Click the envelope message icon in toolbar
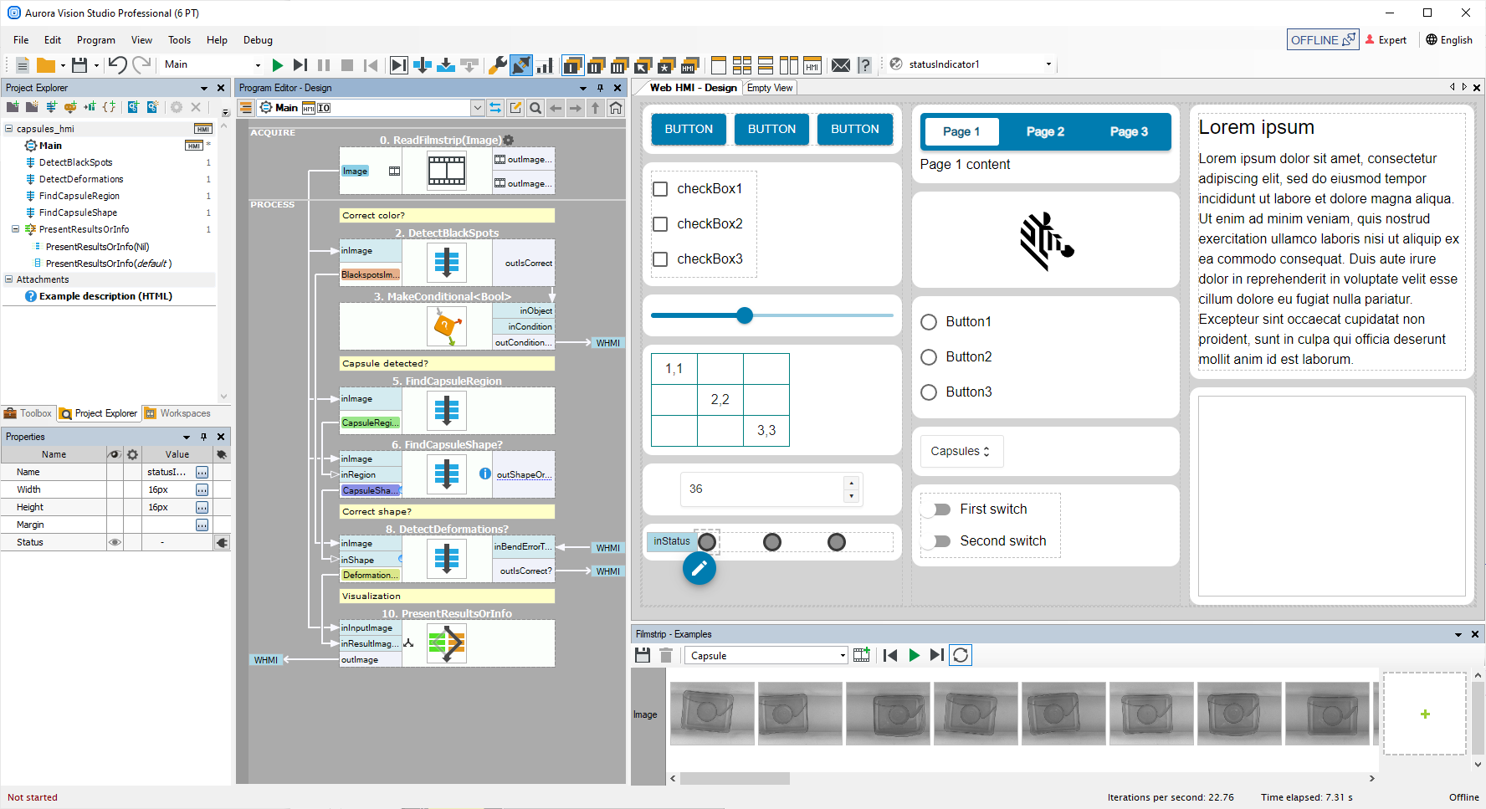 click(841, 65)
